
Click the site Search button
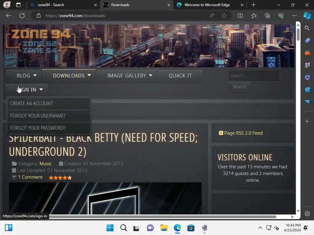pyautogui.click(x=239, y=87)
